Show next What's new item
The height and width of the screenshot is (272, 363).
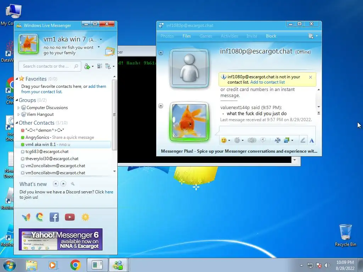(x=63, y=184)
